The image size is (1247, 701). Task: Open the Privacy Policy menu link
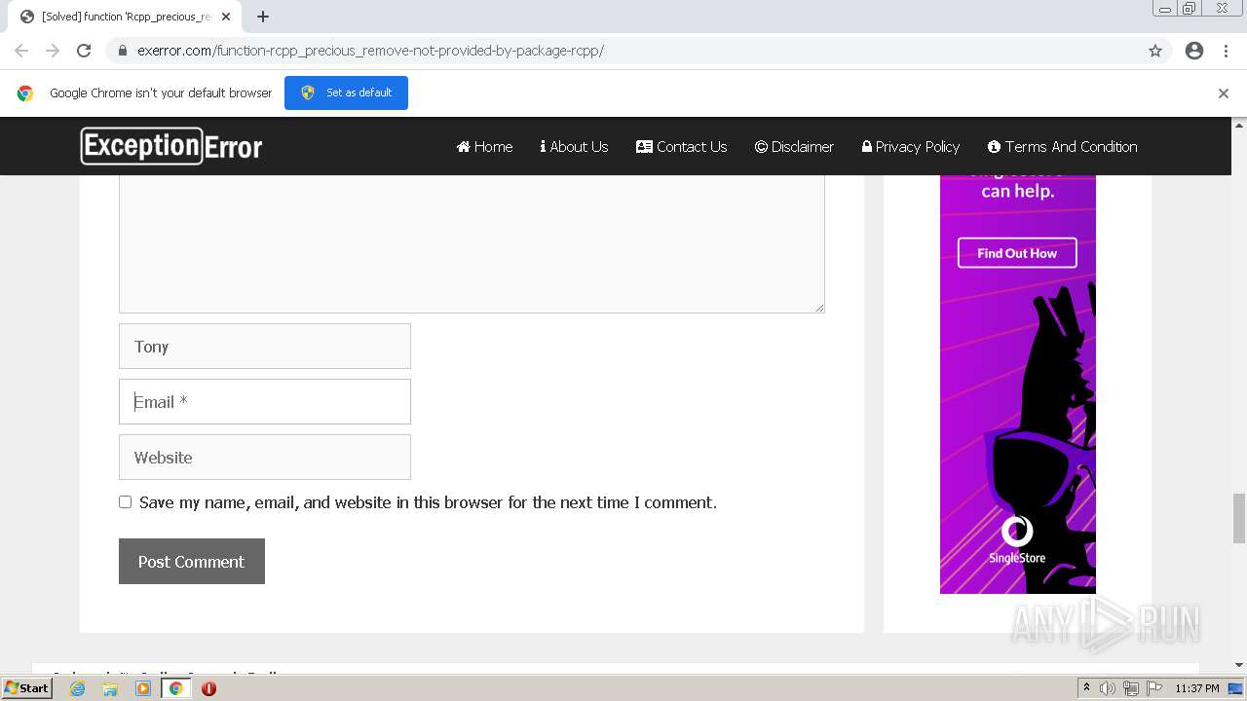click(911, 146)
